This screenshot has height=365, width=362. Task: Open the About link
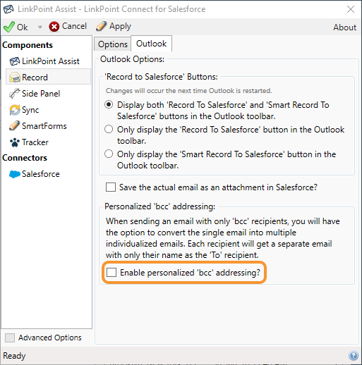coord(344,27)
